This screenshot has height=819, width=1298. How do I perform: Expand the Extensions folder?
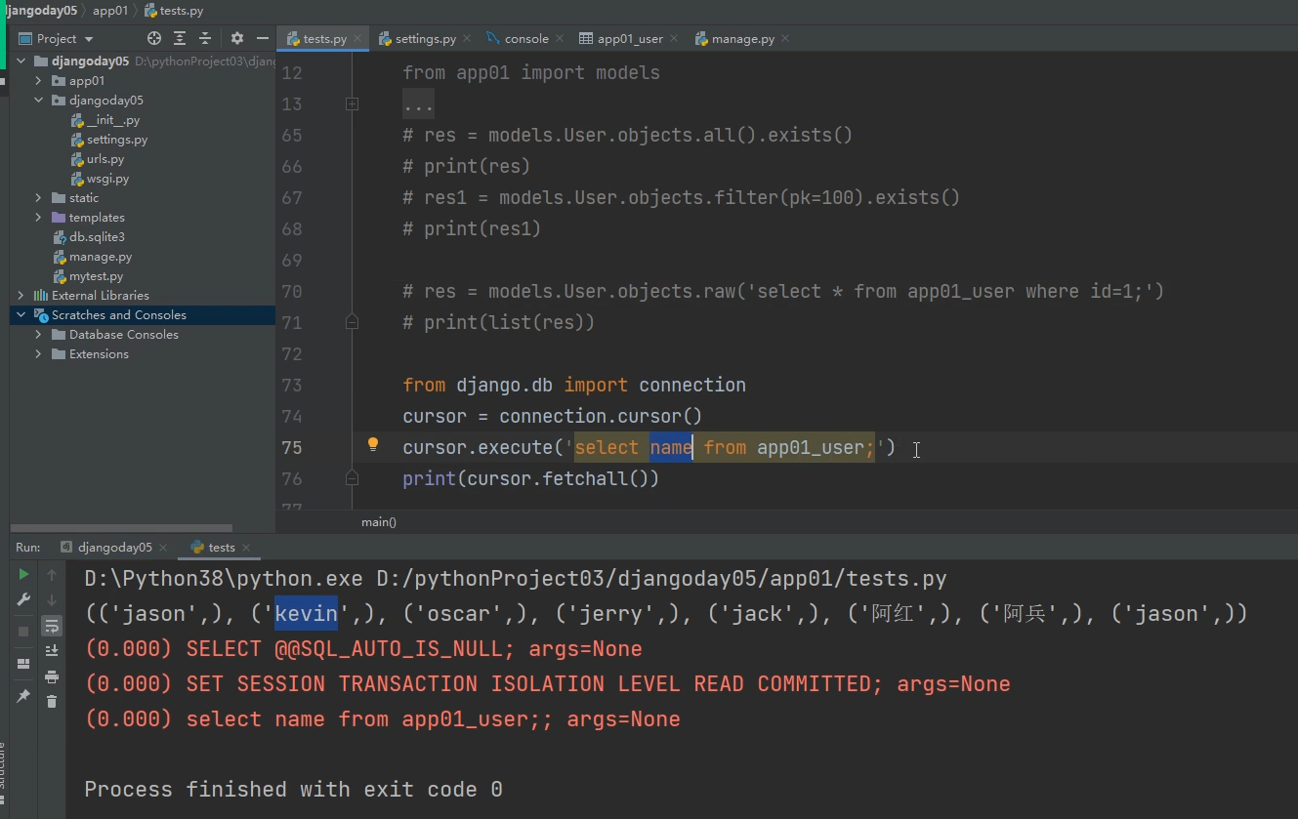[x=38, y=353]
